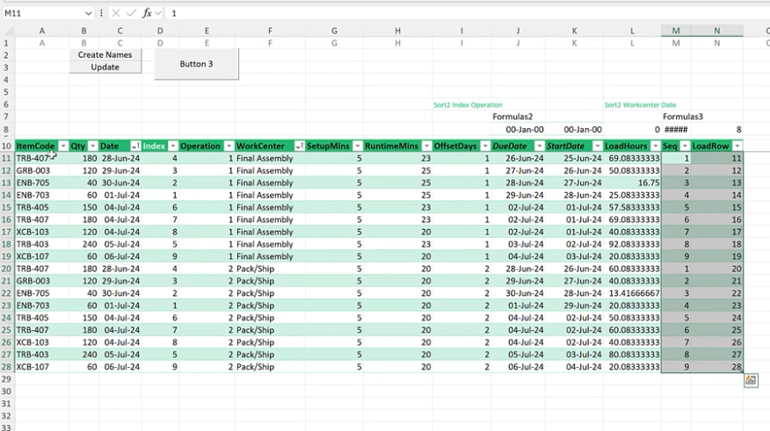The width and height of the screenshot is (770, 431).
Task: Select the Pack/Ship cell in row 20
Action: tap(270, 269)
